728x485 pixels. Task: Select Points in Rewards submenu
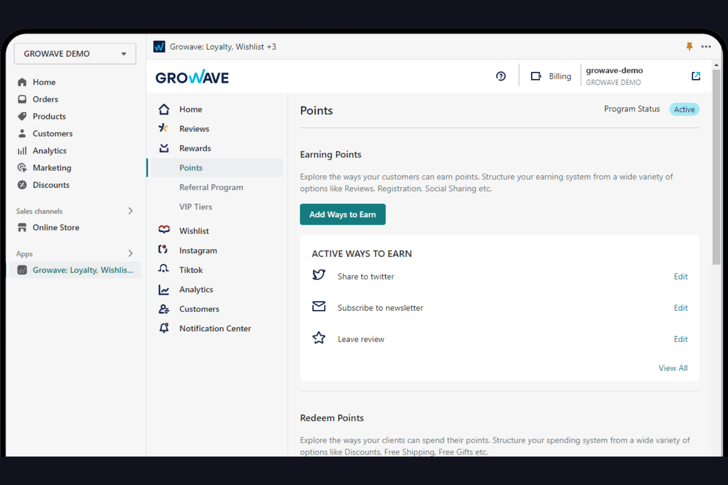tap(216, 168)
